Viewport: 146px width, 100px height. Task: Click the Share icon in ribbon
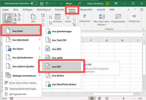point(129,10)
